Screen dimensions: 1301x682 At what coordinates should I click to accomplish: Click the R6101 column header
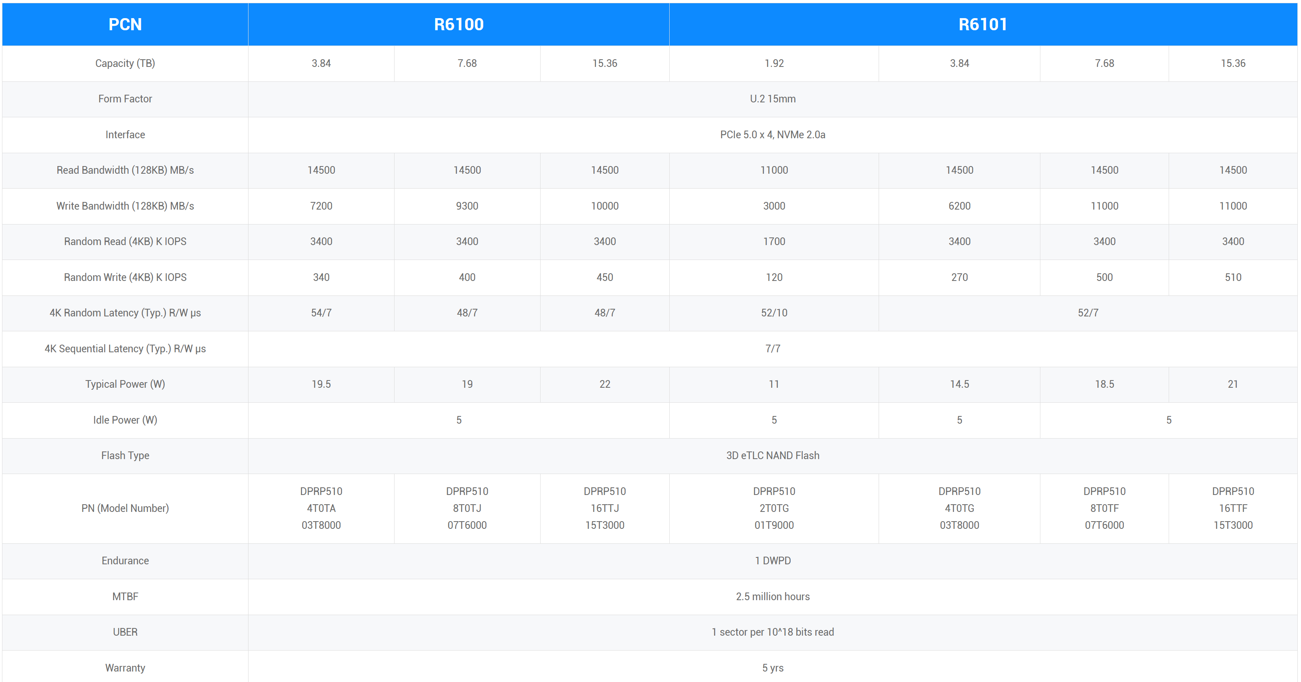point(983,24)
